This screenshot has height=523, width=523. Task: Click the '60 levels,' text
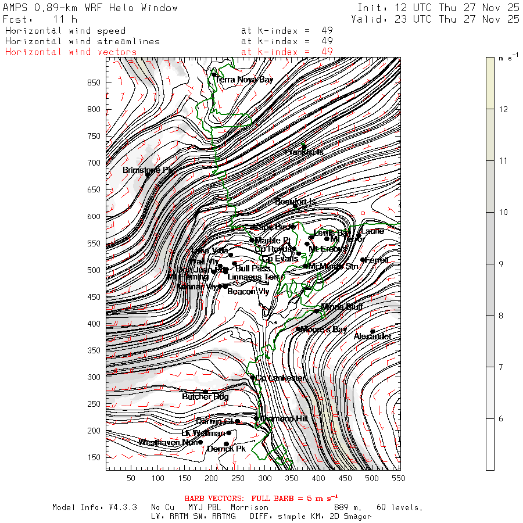pos(400,508)
